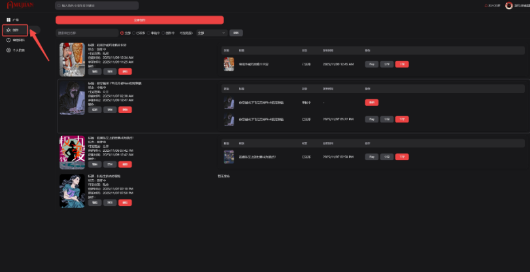Select the first red-filled status radio button
The width and height of the screenshot is (530, 272).
click(x=122, y=33)
